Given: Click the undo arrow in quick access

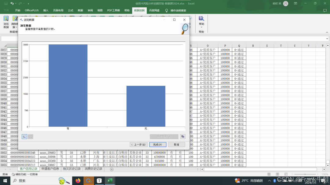Looking at the screenshot, I should point(12,3).
